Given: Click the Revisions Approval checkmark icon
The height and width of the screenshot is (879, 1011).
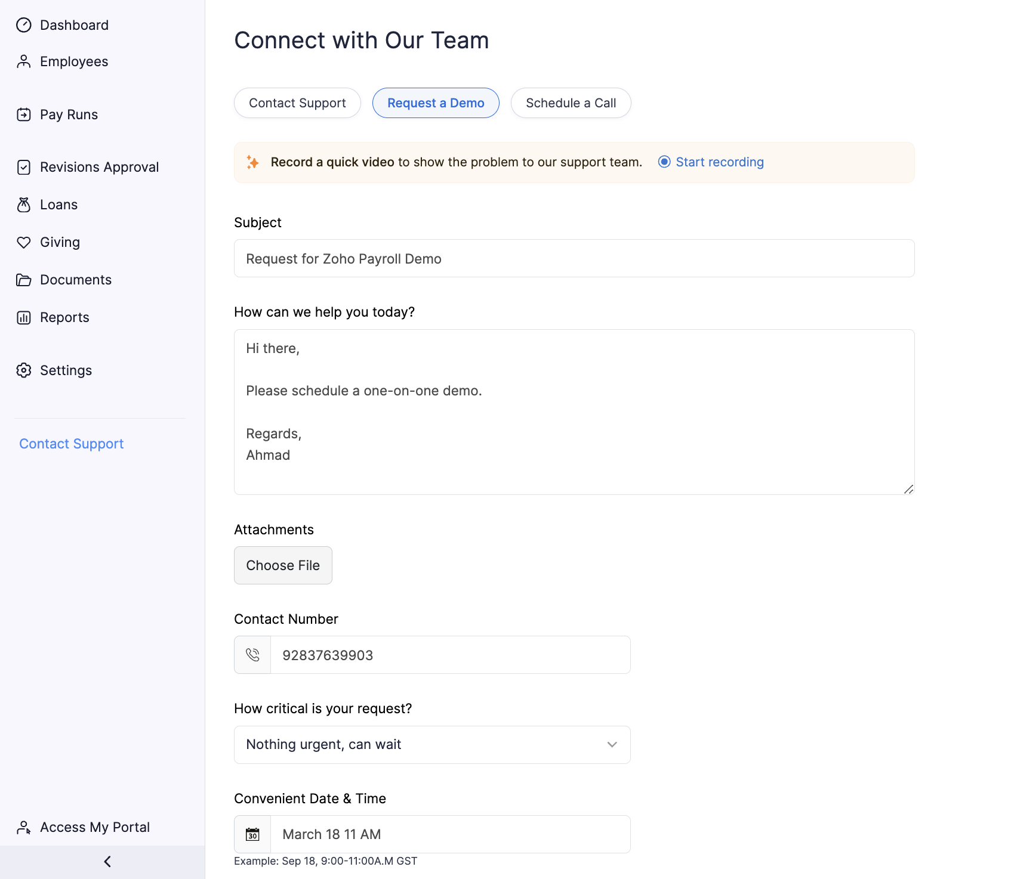Looking at the screenshot, I should tap(24, 167).
